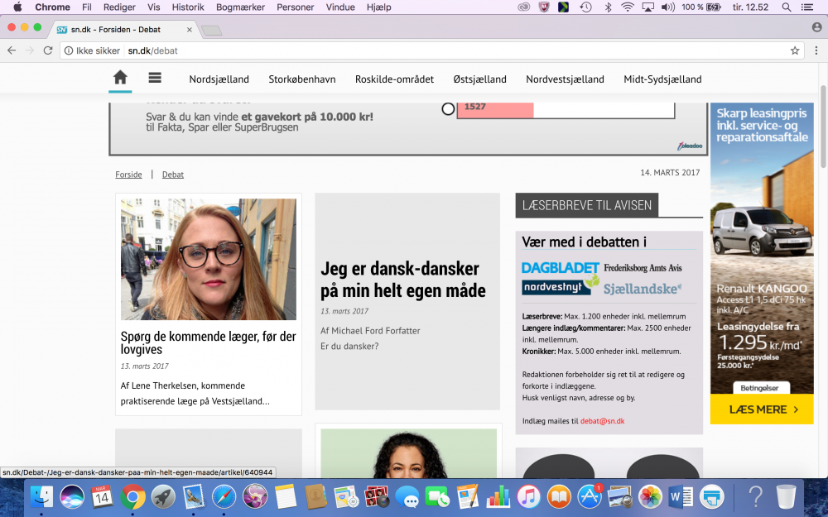Open the Historik menu
The width and height of the screenshot is (828, 517).
pos(187,7)
